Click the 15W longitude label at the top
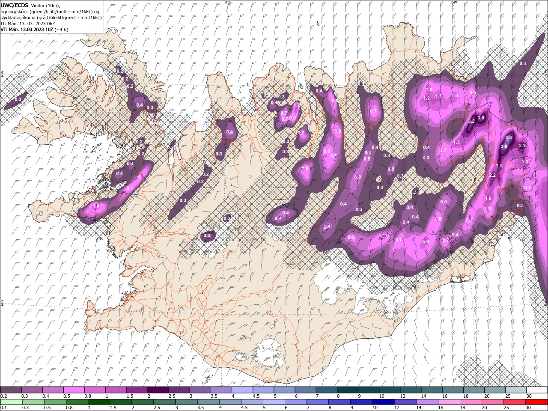This screenshot has width=548, height=411. (453, 2)
